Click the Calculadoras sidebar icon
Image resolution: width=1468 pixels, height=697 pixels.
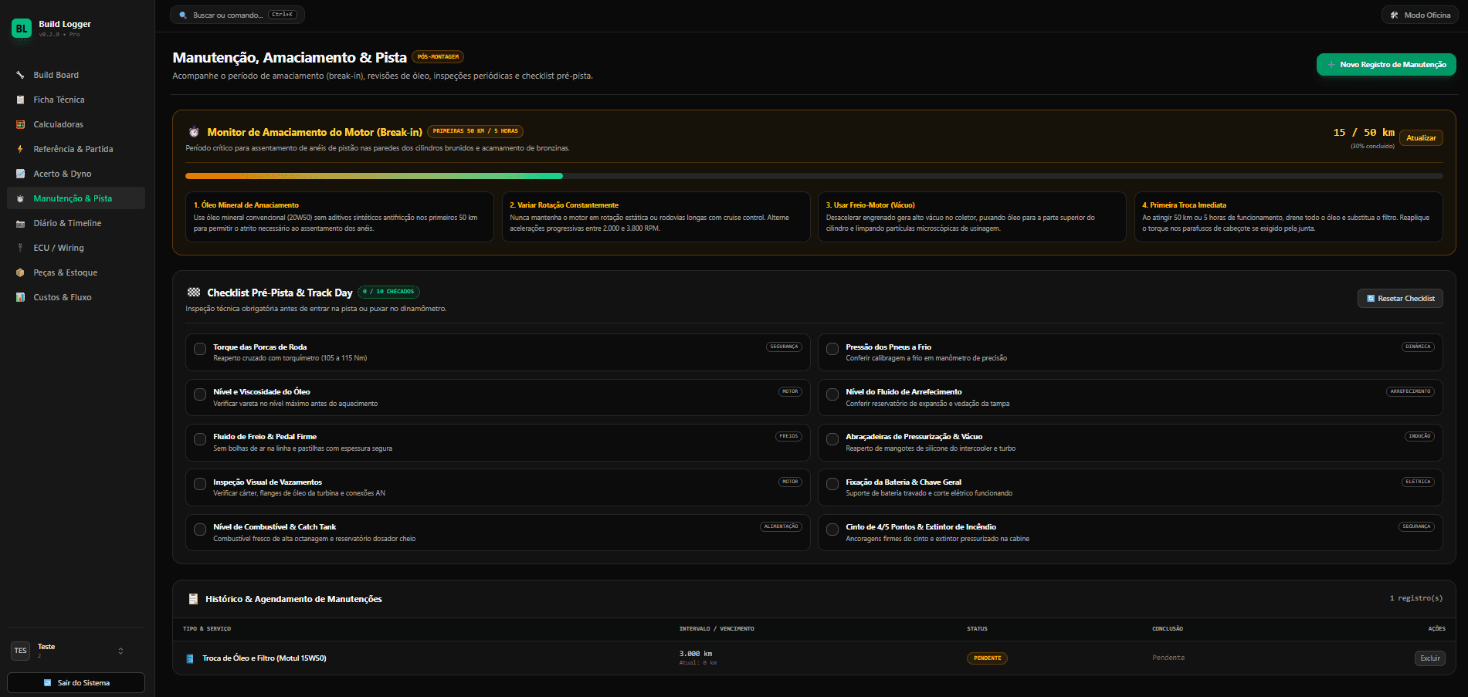click(x=20, y=124)
